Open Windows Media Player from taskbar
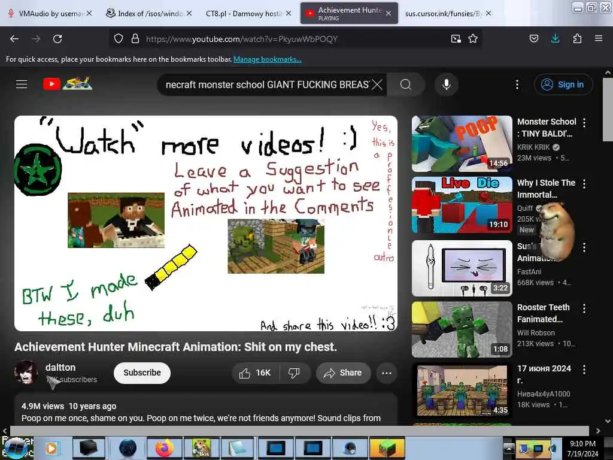Screen dimensions: 613x460 click(x=51, y=448)
